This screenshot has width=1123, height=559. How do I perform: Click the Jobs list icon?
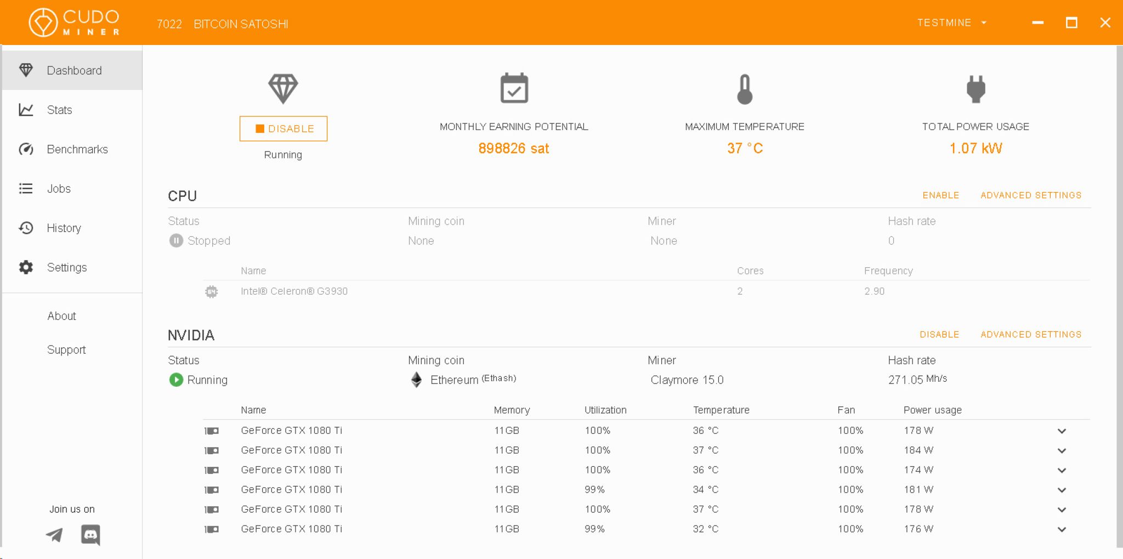click(x=26, y=189)
